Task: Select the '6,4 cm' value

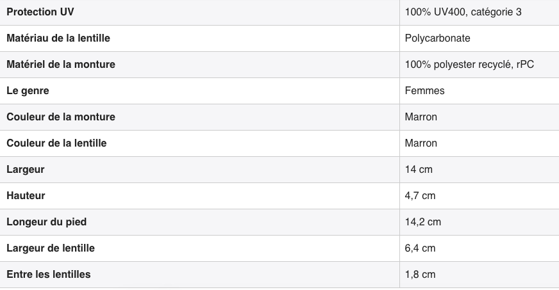Action: coord(420,248)
